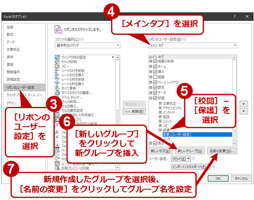Uncheck the 数式 tab checkbox
This screenshot has width=254, height=200.
[155, 87]
